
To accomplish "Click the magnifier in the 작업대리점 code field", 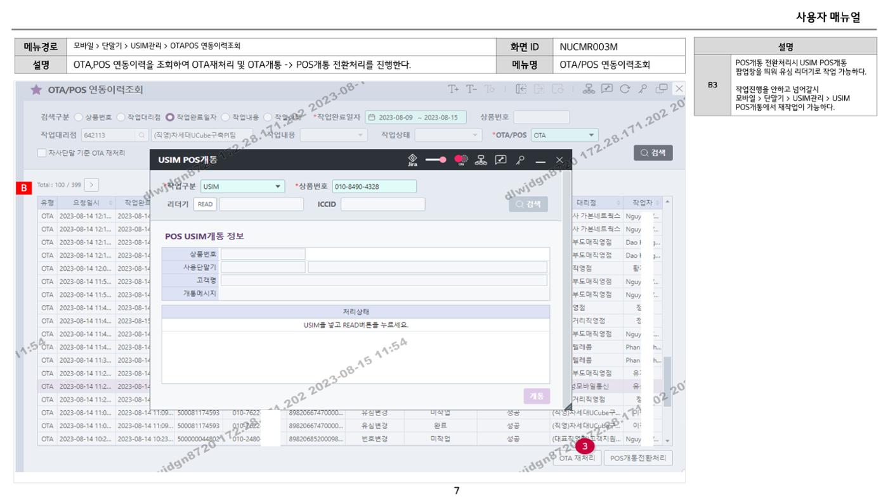I will coord(141,135).
